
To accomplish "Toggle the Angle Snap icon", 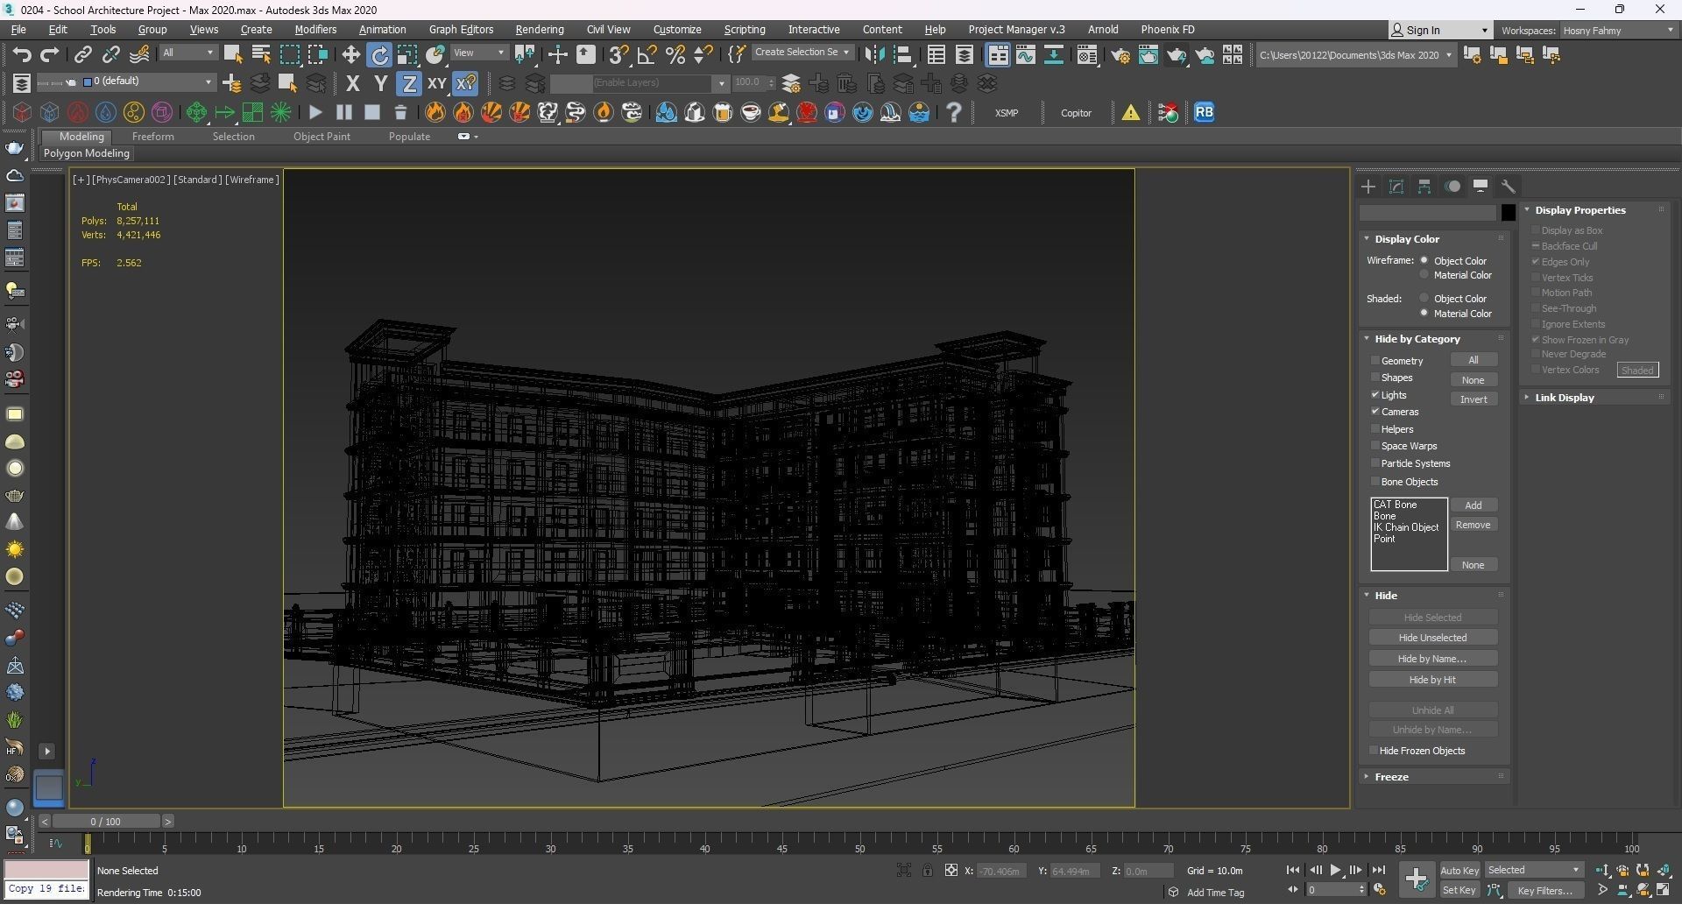I will (x=647, y=55).
